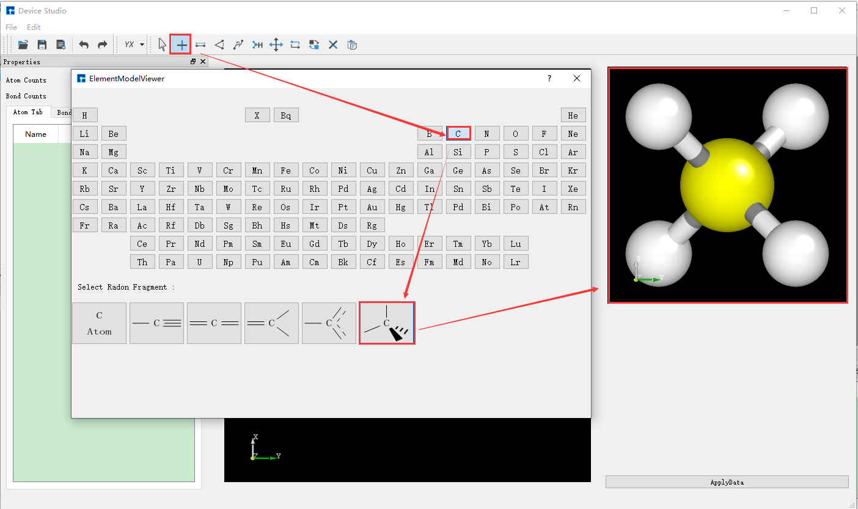Activate the selection arrow tool

[161, 44]
